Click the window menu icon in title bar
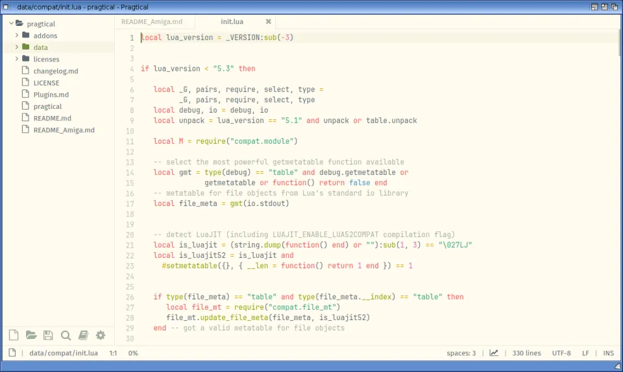 click(6, 6)
